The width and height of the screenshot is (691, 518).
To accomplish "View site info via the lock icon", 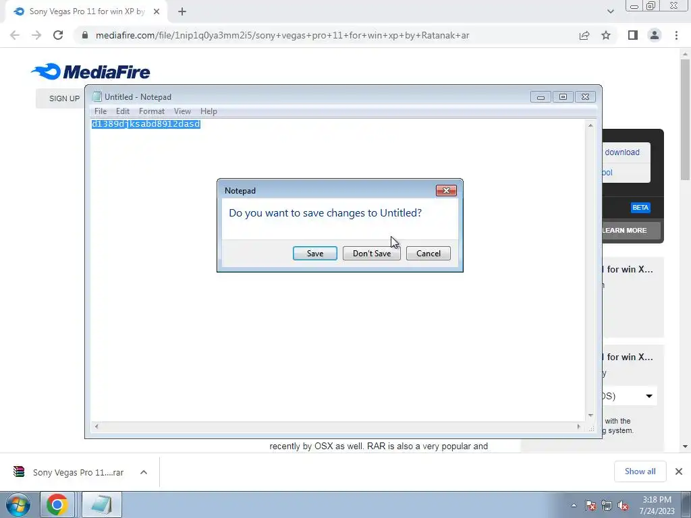I will point(85,35).
